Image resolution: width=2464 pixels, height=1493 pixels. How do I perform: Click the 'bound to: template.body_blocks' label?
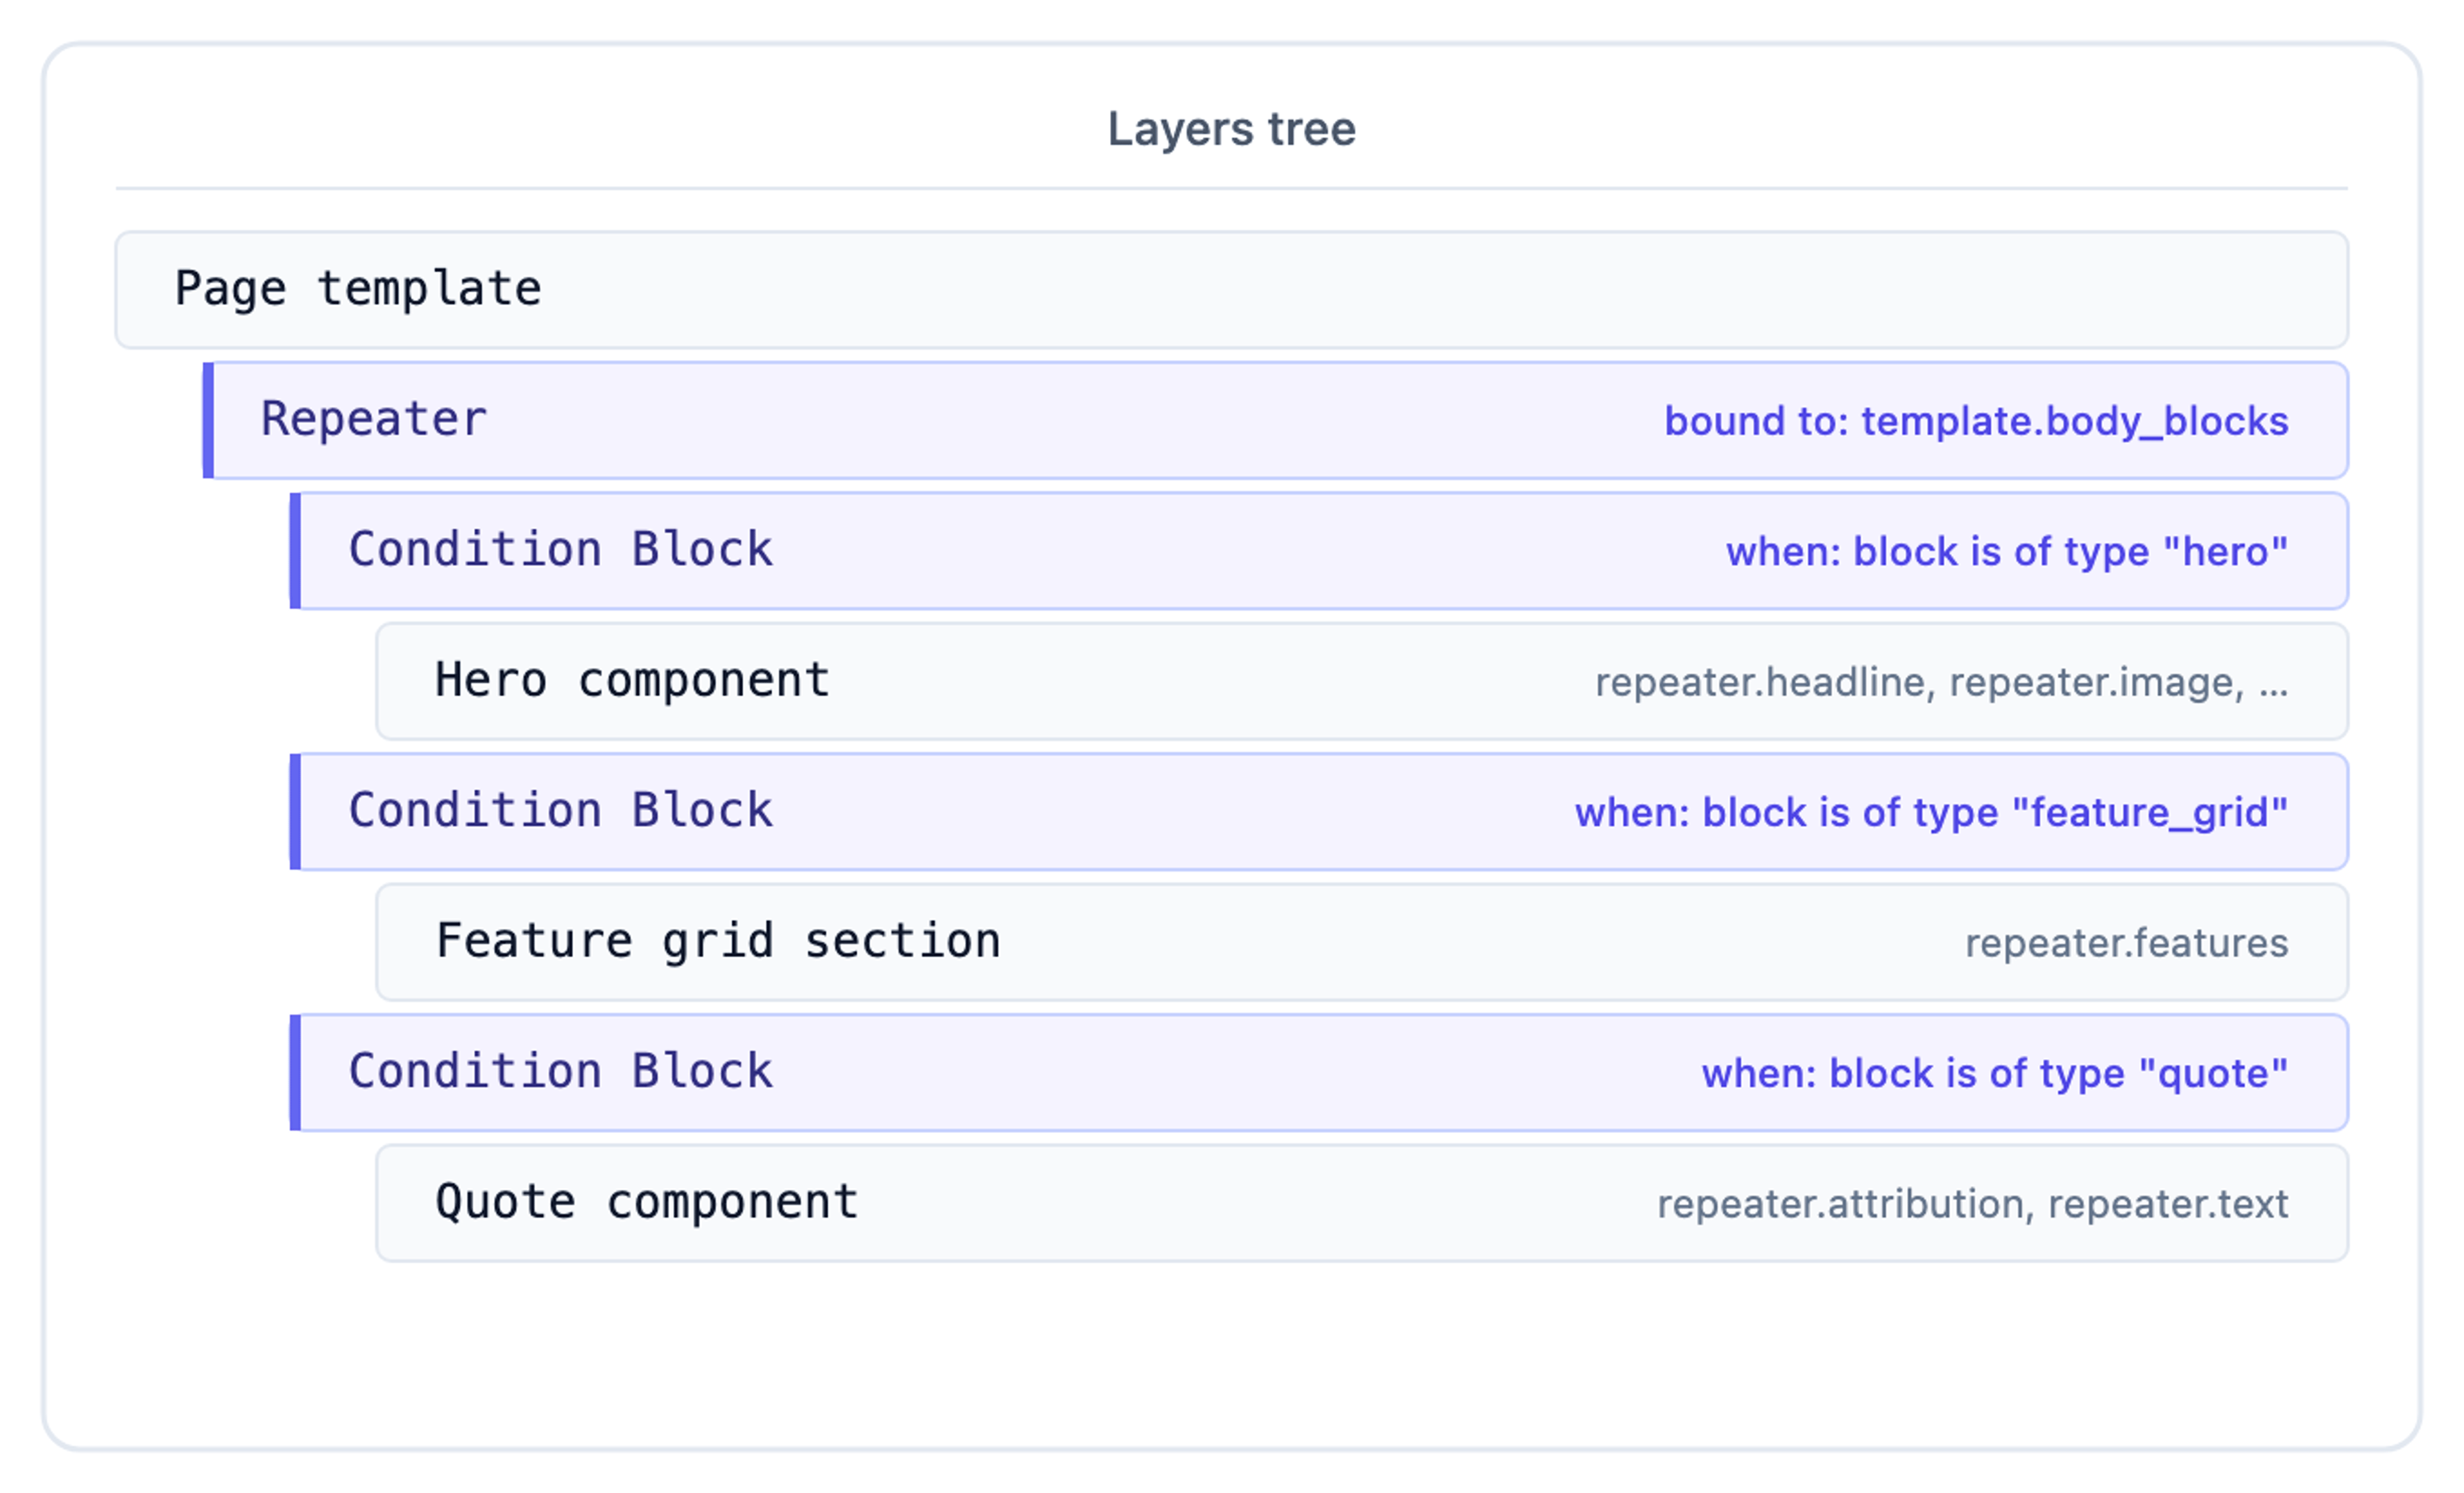tap(1976, 421)
